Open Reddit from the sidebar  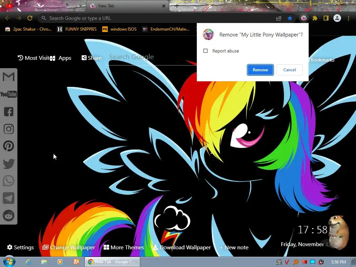[9, 215]
